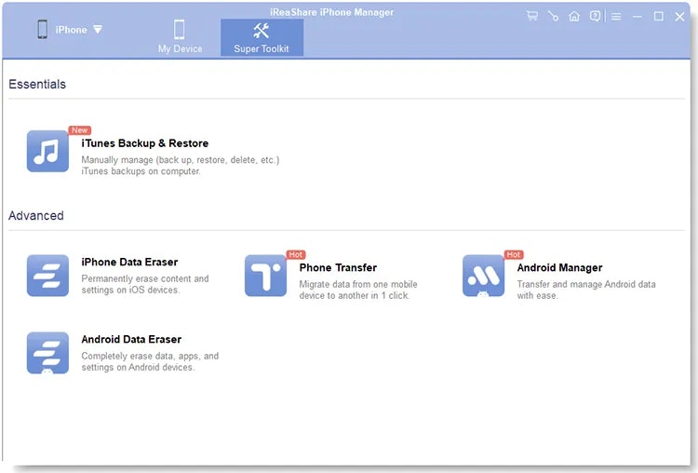Viewport: 698px width, 473px height.
Task: Open iTunes Backup & Restore title
Action: (x=144, y=143)
